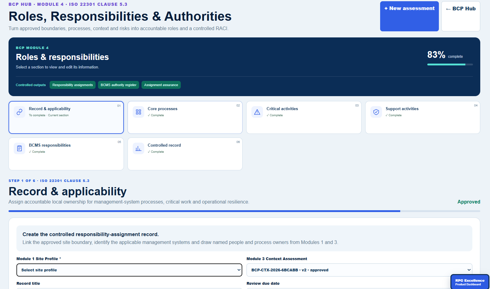This screenshot has width=490, height=289.
Task: Open the Controlled record section
Action: click(185, 154)
